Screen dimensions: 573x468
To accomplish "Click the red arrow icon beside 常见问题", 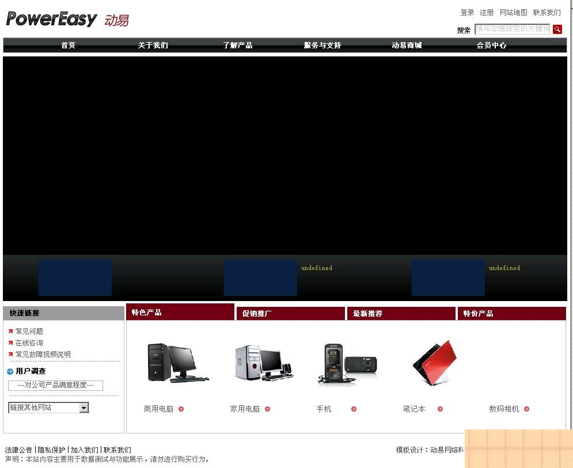I will tap(10, 331).
